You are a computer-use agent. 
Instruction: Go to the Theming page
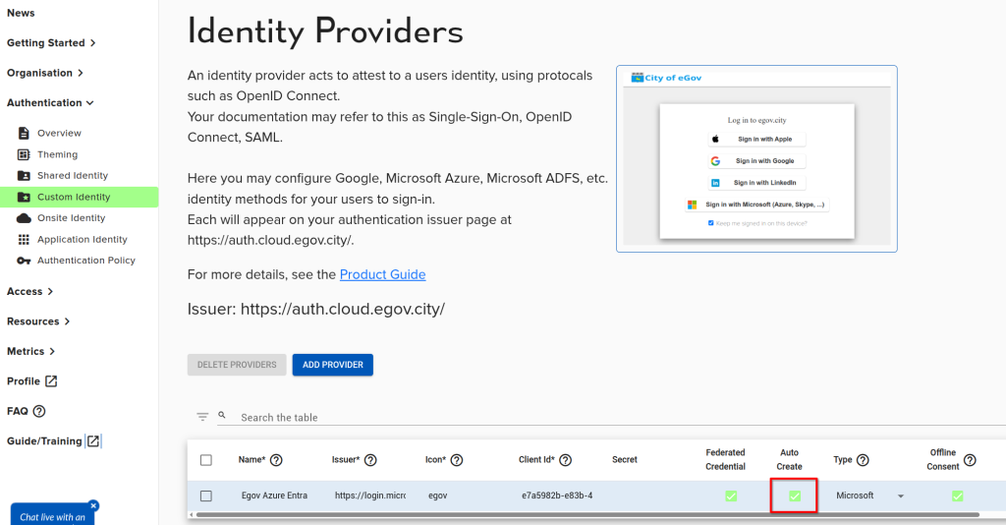[x=57, y=154]
